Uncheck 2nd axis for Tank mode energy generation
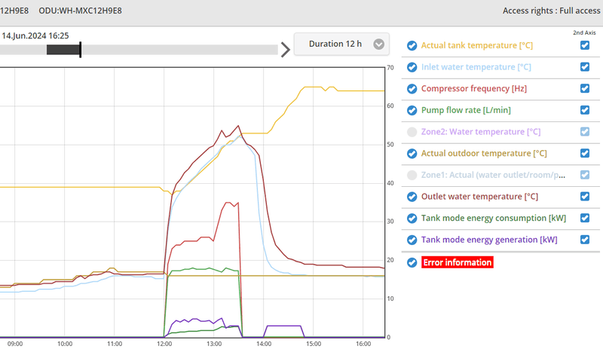The height and width of the screenshot is (358, 603). click(x=585, y=240)
